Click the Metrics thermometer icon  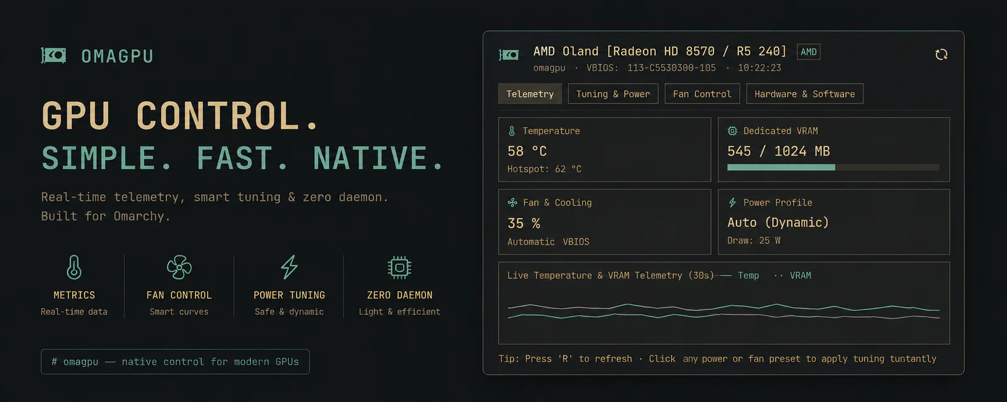[x=74, y=267]
